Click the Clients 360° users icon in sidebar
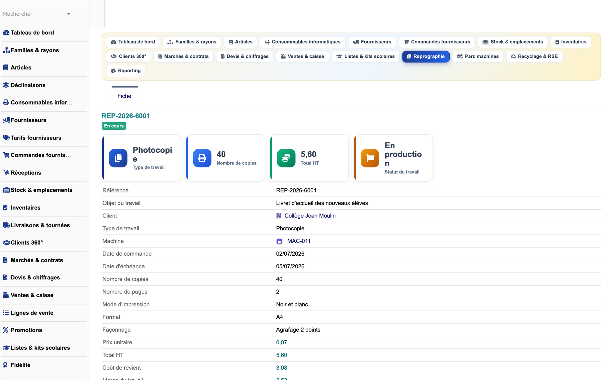Viewport: 614px width, 380px height. 6,243
